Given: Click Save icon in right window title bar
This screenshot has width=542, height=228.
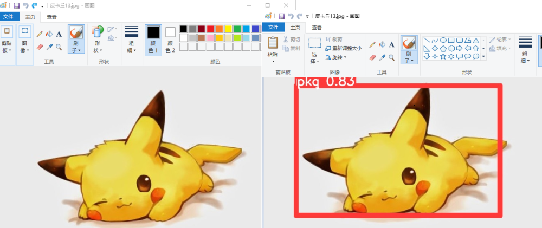Looking at the screenshot, I should click(282, 16).
